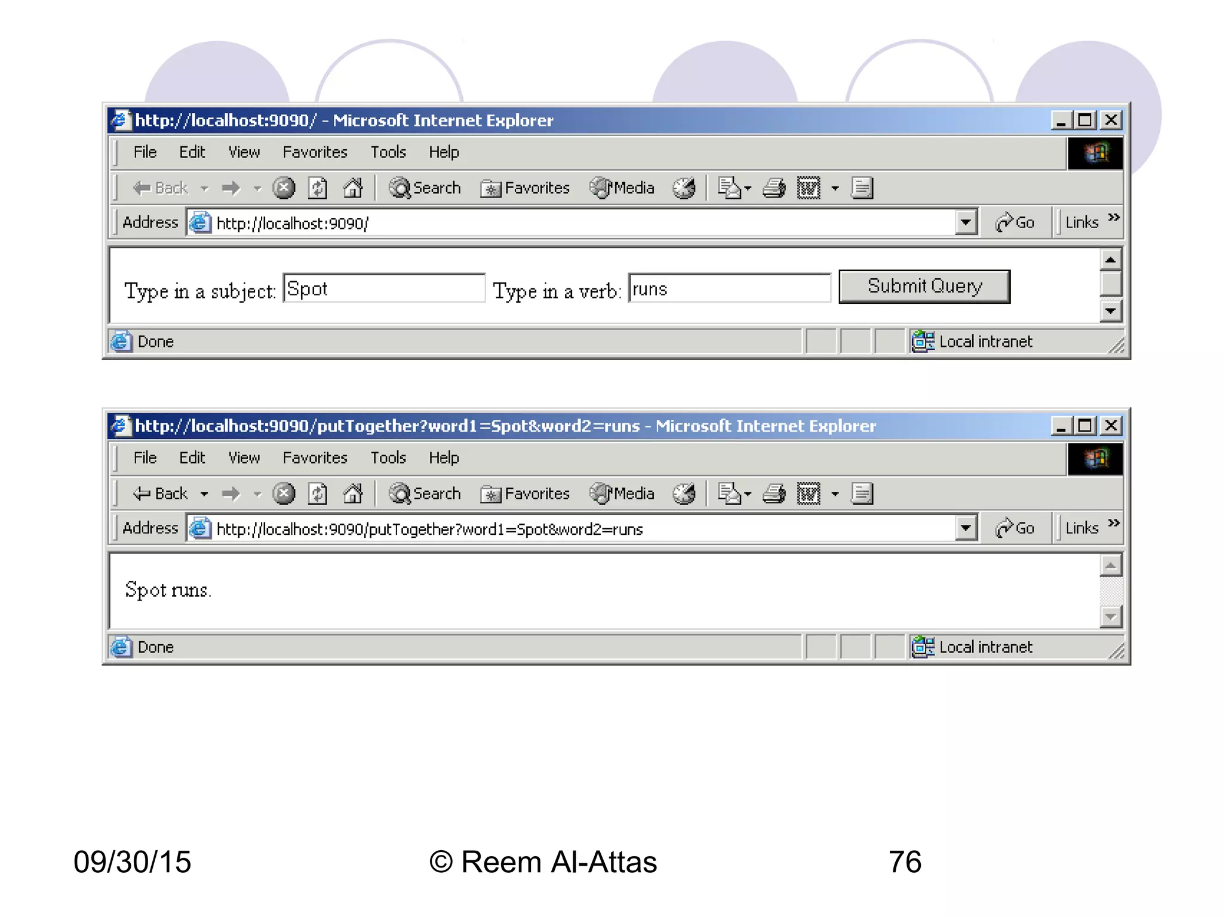The height and width of the screenshot is (917, 1223).
Task: Click the scroll down arrow in the top browser page
Action: click(1110, 311)
